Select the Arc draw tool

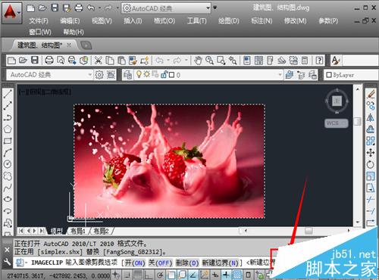click(x=8, y=153)
